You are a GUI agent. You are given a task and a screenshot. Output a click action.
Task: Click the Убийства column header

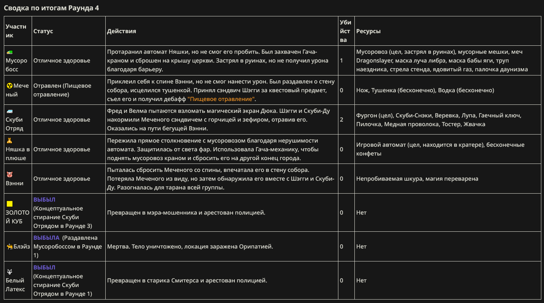(x=346, y=31)
